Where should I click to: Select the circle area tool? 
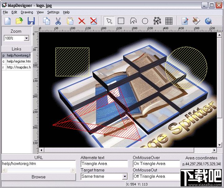point(145,21)
